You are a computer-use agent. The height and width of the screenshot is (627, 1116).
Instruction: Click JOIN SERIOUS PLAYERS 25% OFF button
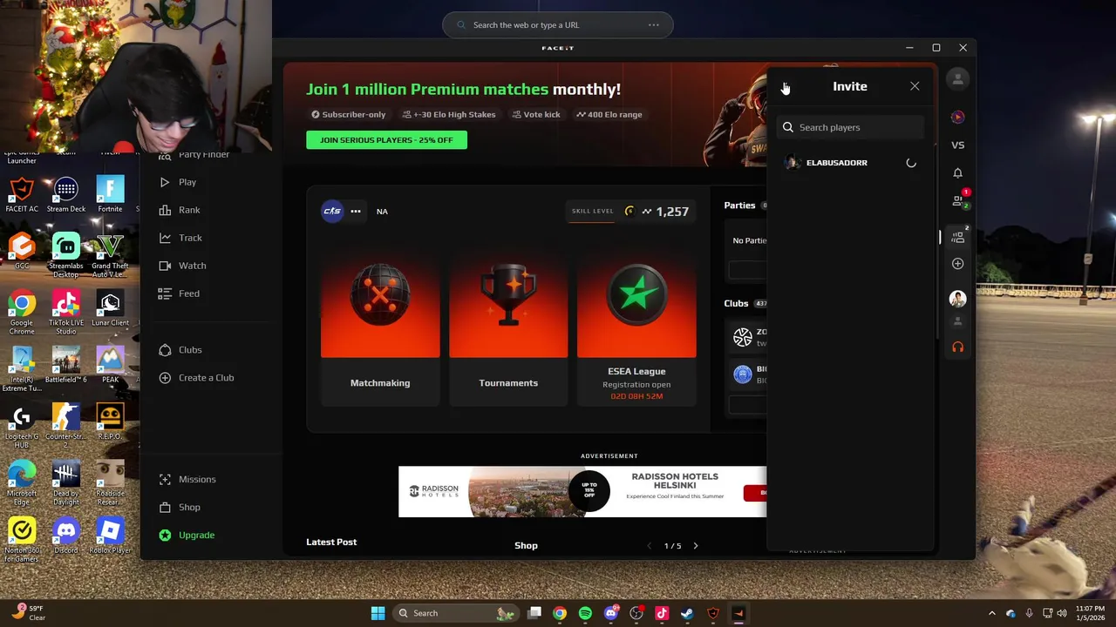point(386,140)
